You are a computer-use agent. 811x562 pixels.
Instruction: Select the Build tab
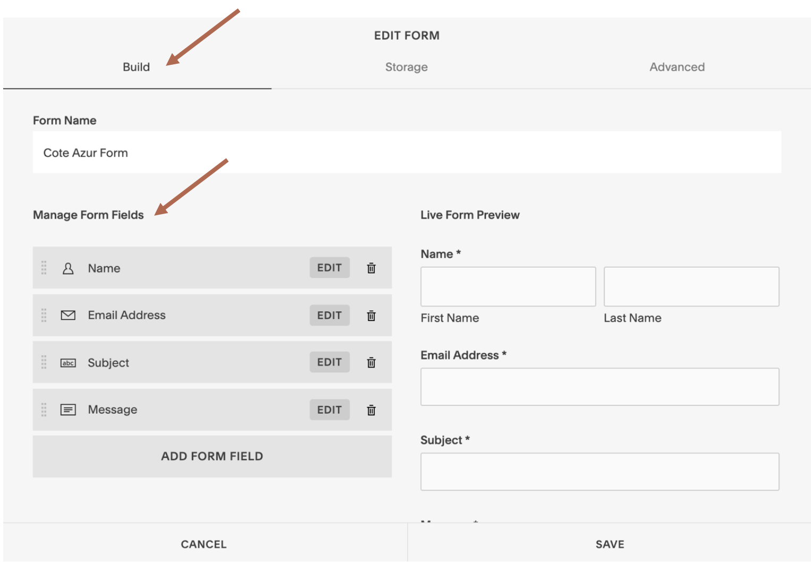click(136, 66)
